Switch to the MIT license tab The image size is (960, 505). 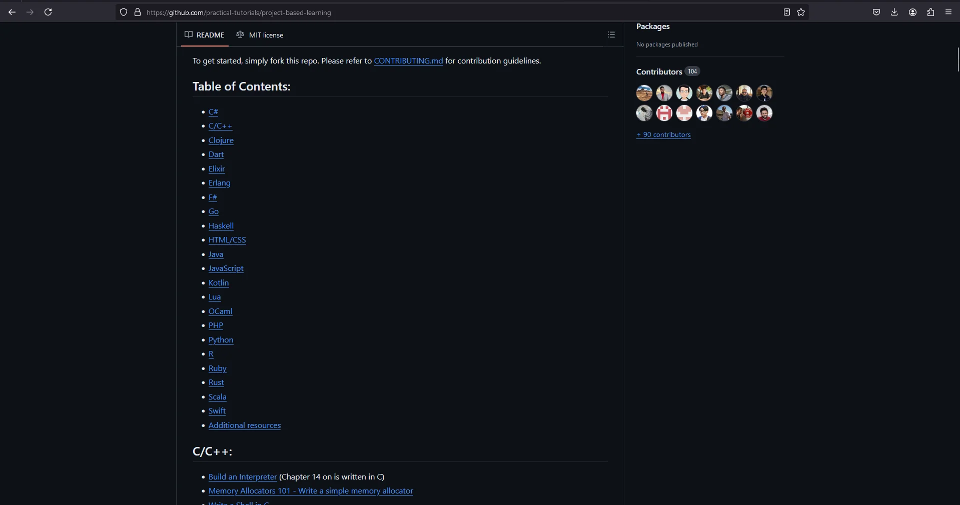tap(260, 34)
